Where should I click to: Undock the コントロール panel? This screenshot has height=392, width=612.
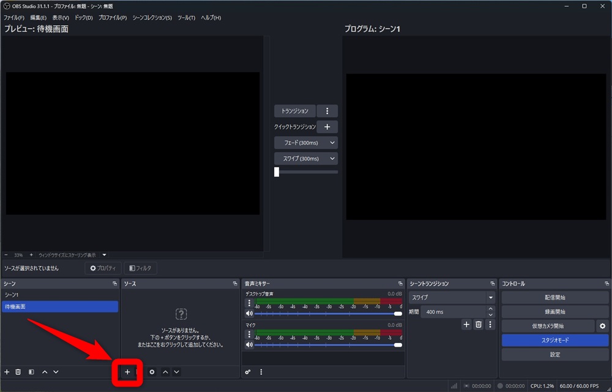606,284
